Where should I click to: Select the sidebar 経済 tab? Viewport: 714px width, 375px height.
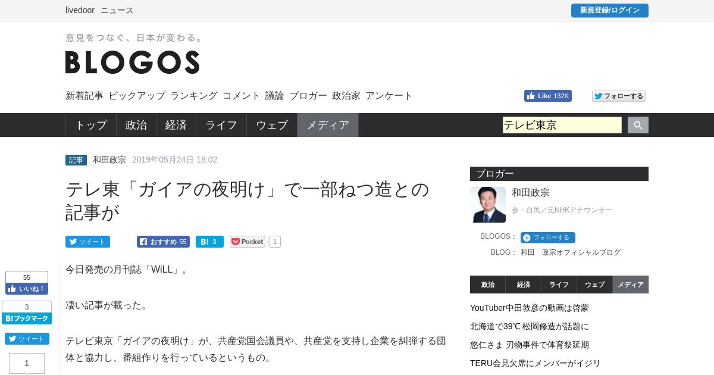pyautogui.click(x=524, y=285)
